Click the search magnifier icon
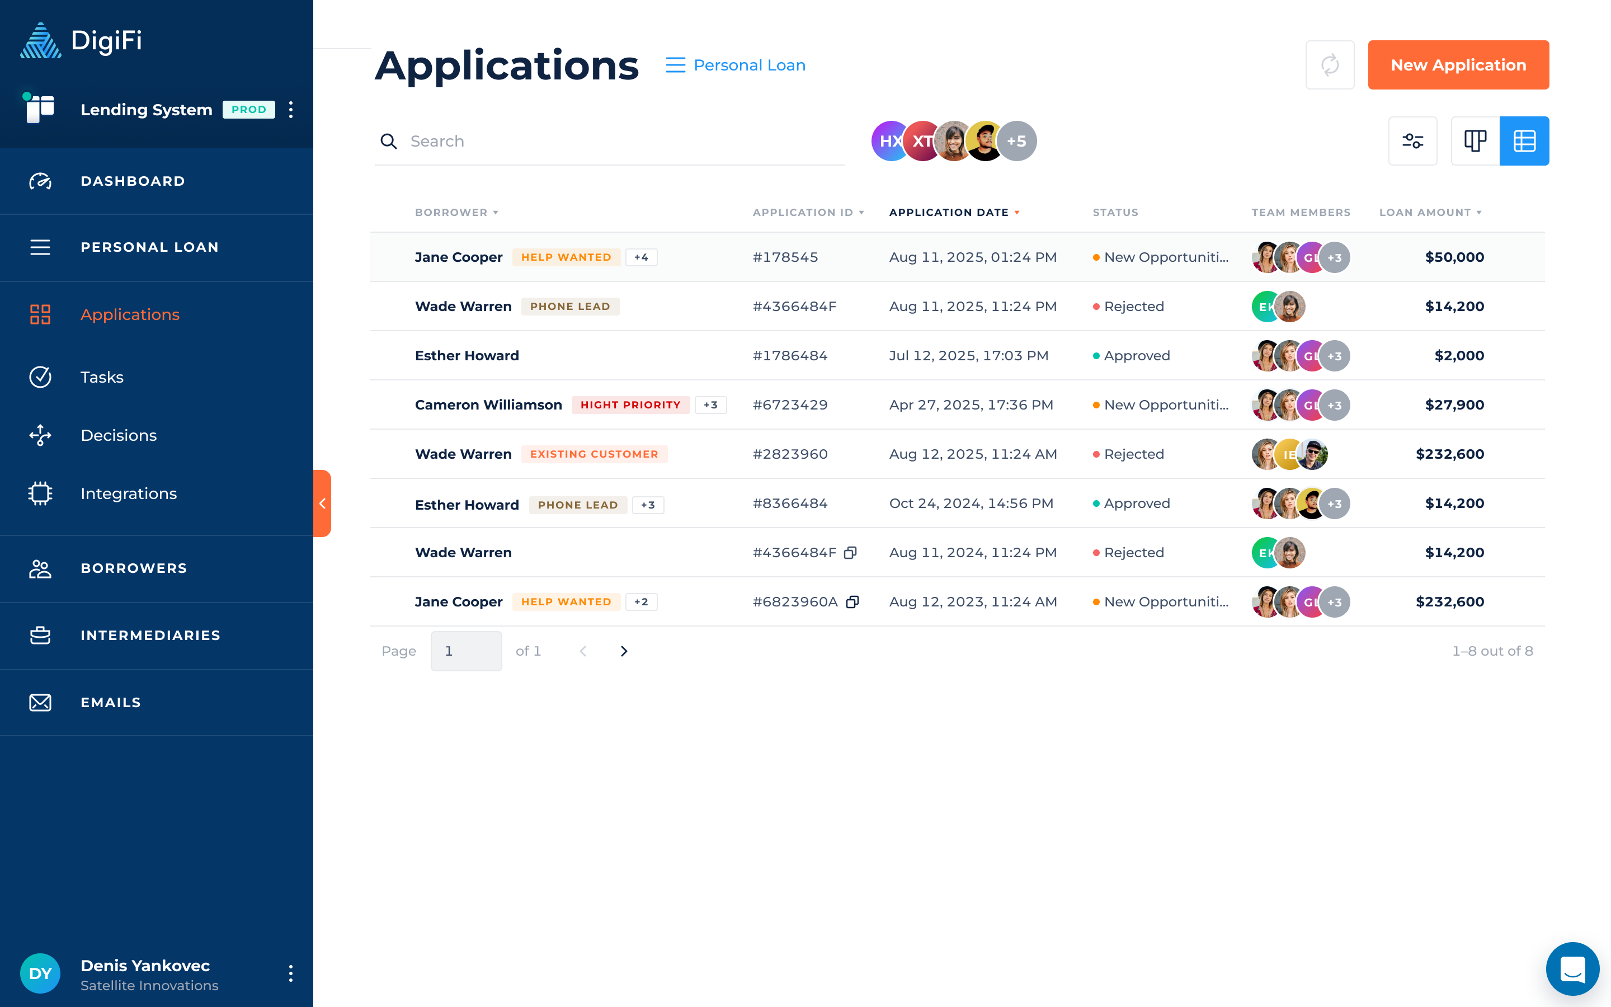Image resolution: width=1611 pixels, height=1007 pixels. coord(389,141)
